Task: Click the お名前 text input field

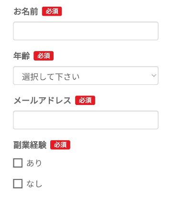Action: click(86, 31)
